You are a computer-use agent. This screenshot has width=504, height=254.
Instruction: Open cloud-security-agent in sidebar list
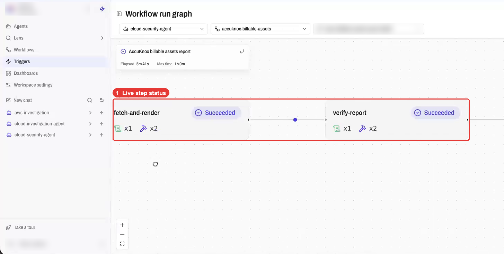pyautogui.click(x=35, y=135)
